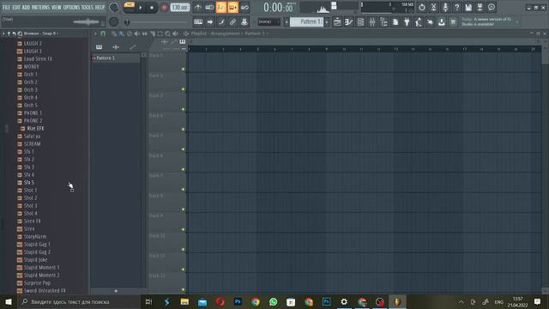Open the Browser - Snap 8 dropdown

click(x=41, y=33)
